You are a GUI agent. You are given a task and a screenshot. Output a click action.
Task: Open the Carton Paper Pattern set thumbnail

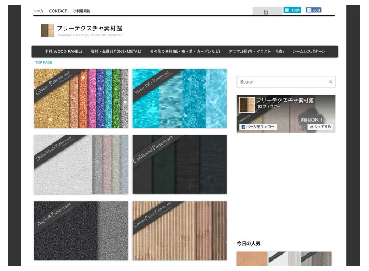coord(180,230)
